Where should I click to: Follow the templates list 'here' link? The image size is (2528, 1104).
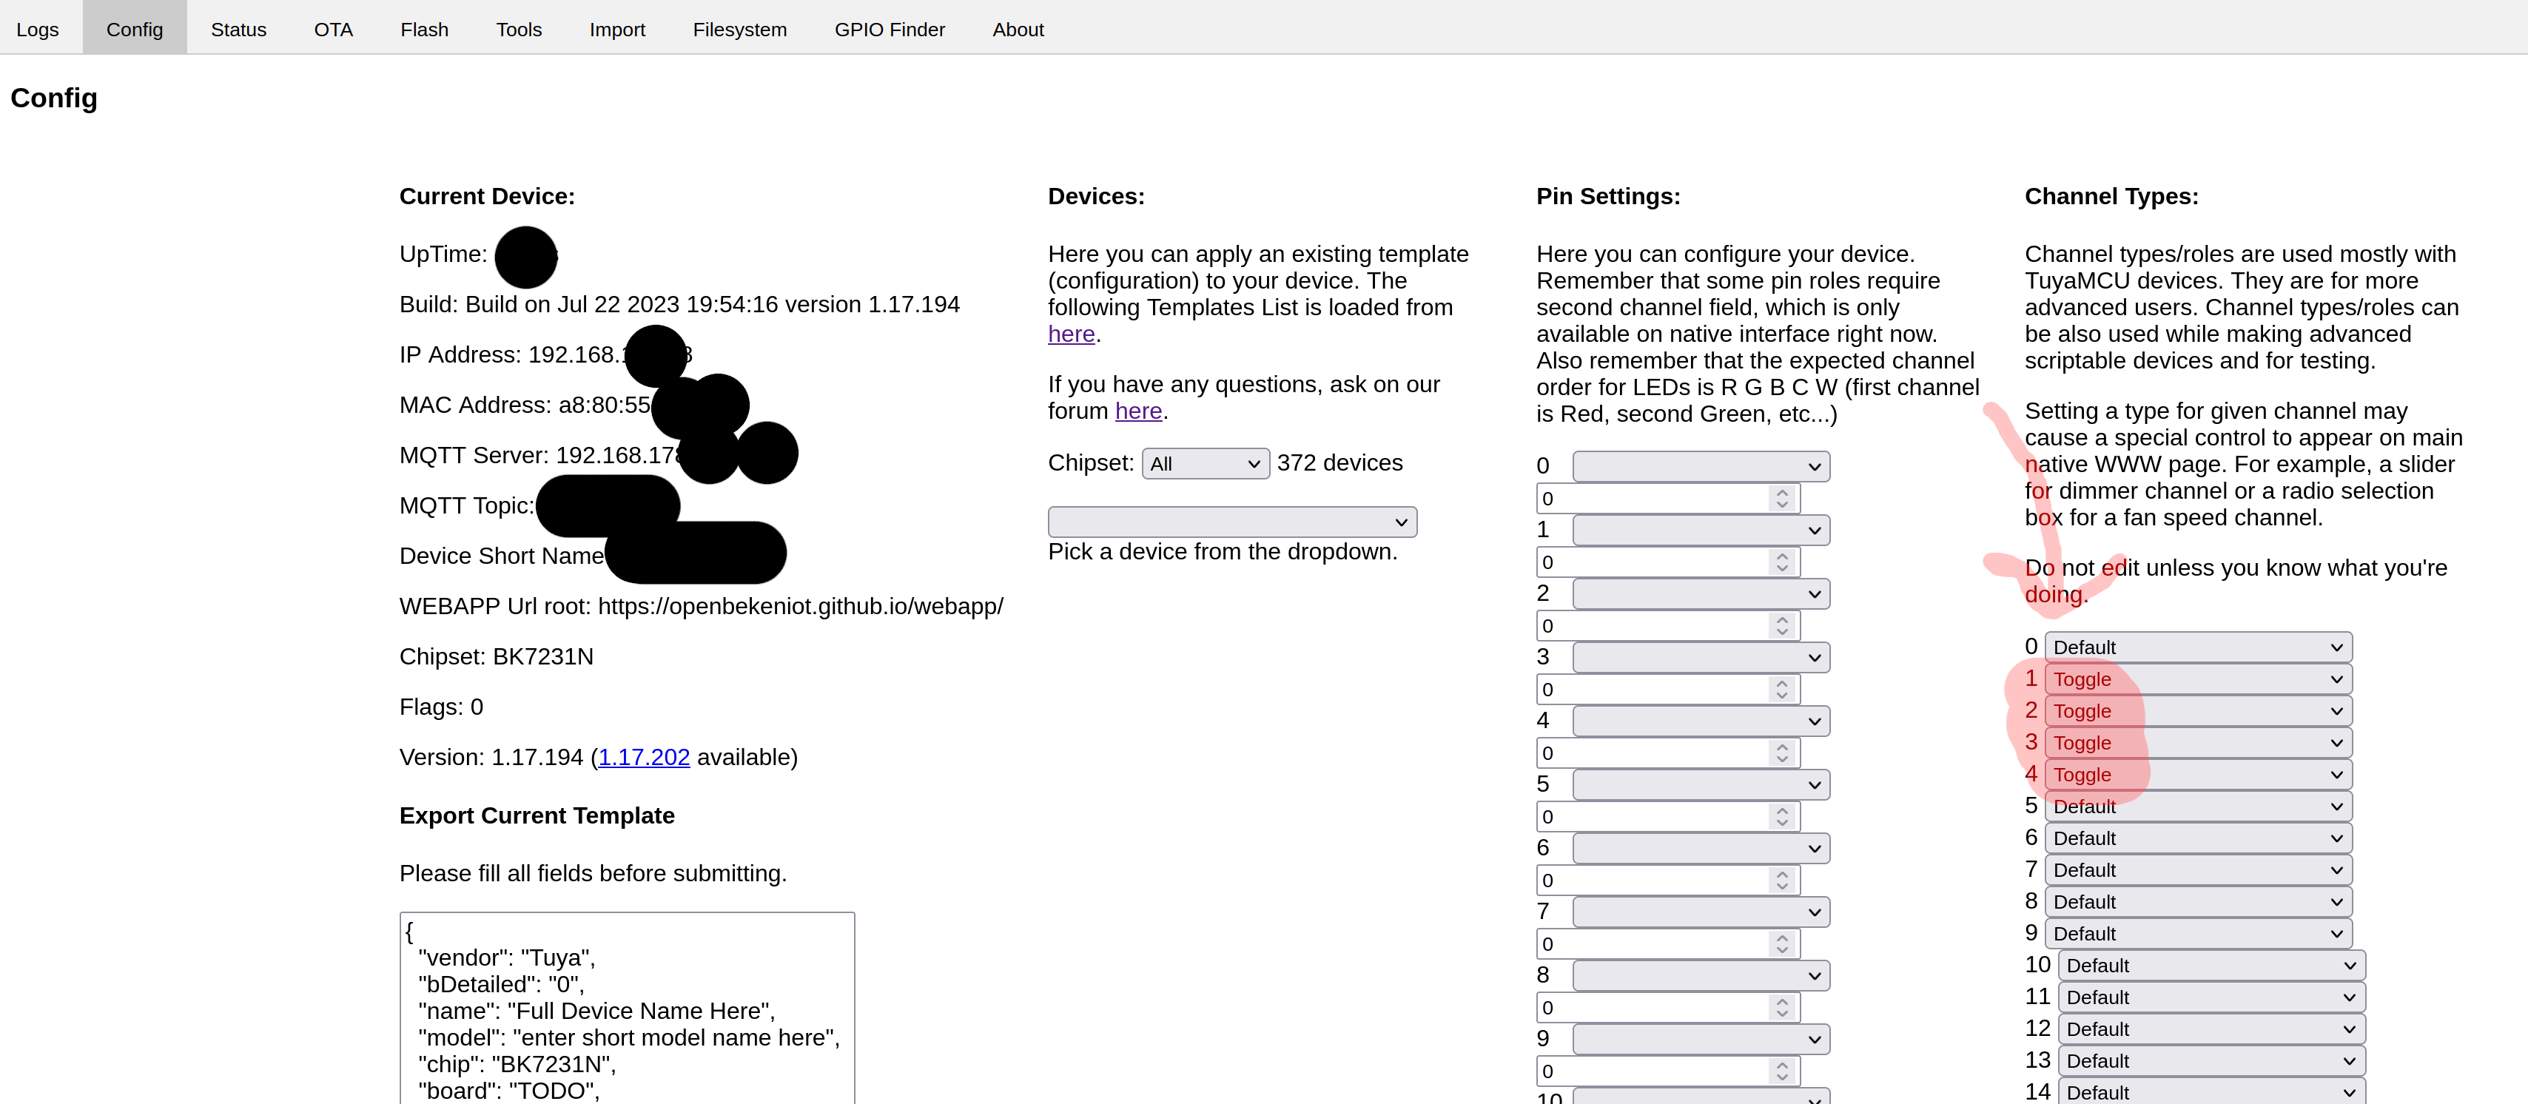[x=1071, y=334]
